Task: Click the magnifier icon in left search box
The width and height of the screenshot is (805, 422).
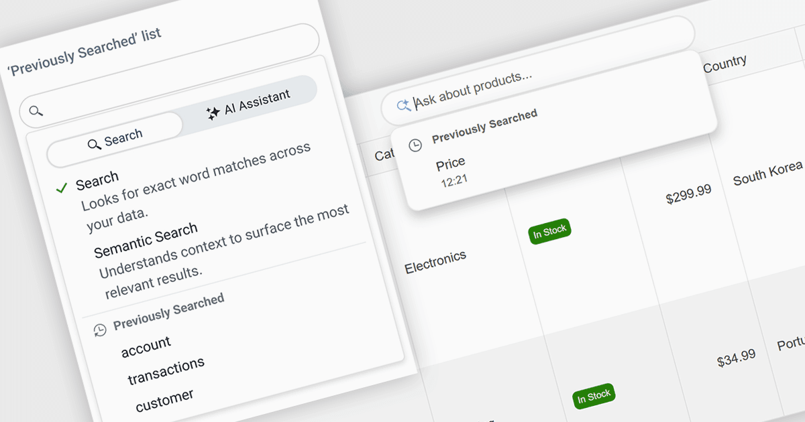Action: pyautogui.click(x=37, y=111)
